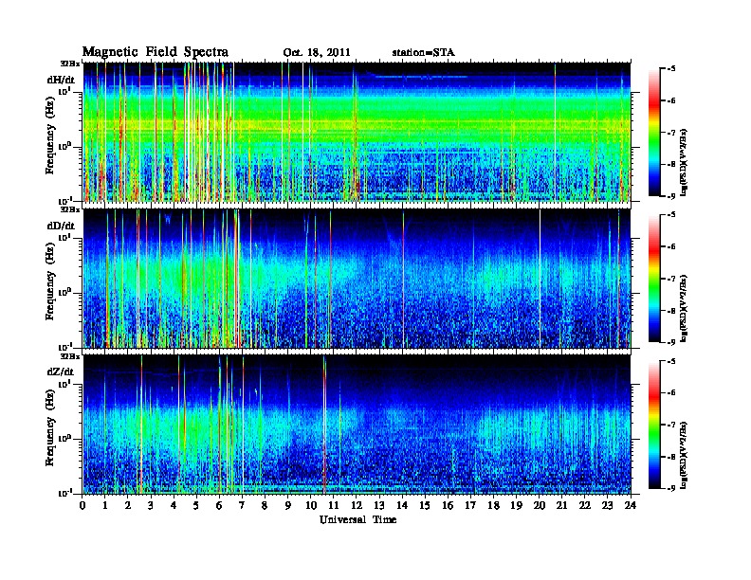Viewport: 751px width, 580px height.
Task: Click the time axis tick label "4"
Action: click(174, 505)
